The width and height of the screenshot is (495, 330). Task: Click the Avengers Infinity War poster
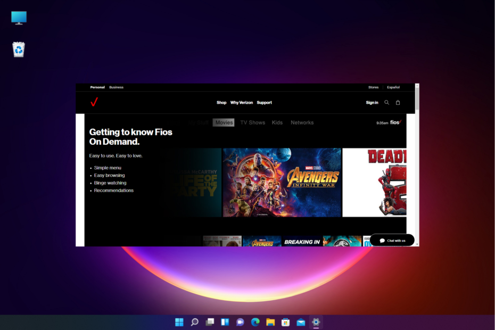[x=282, y=183]
